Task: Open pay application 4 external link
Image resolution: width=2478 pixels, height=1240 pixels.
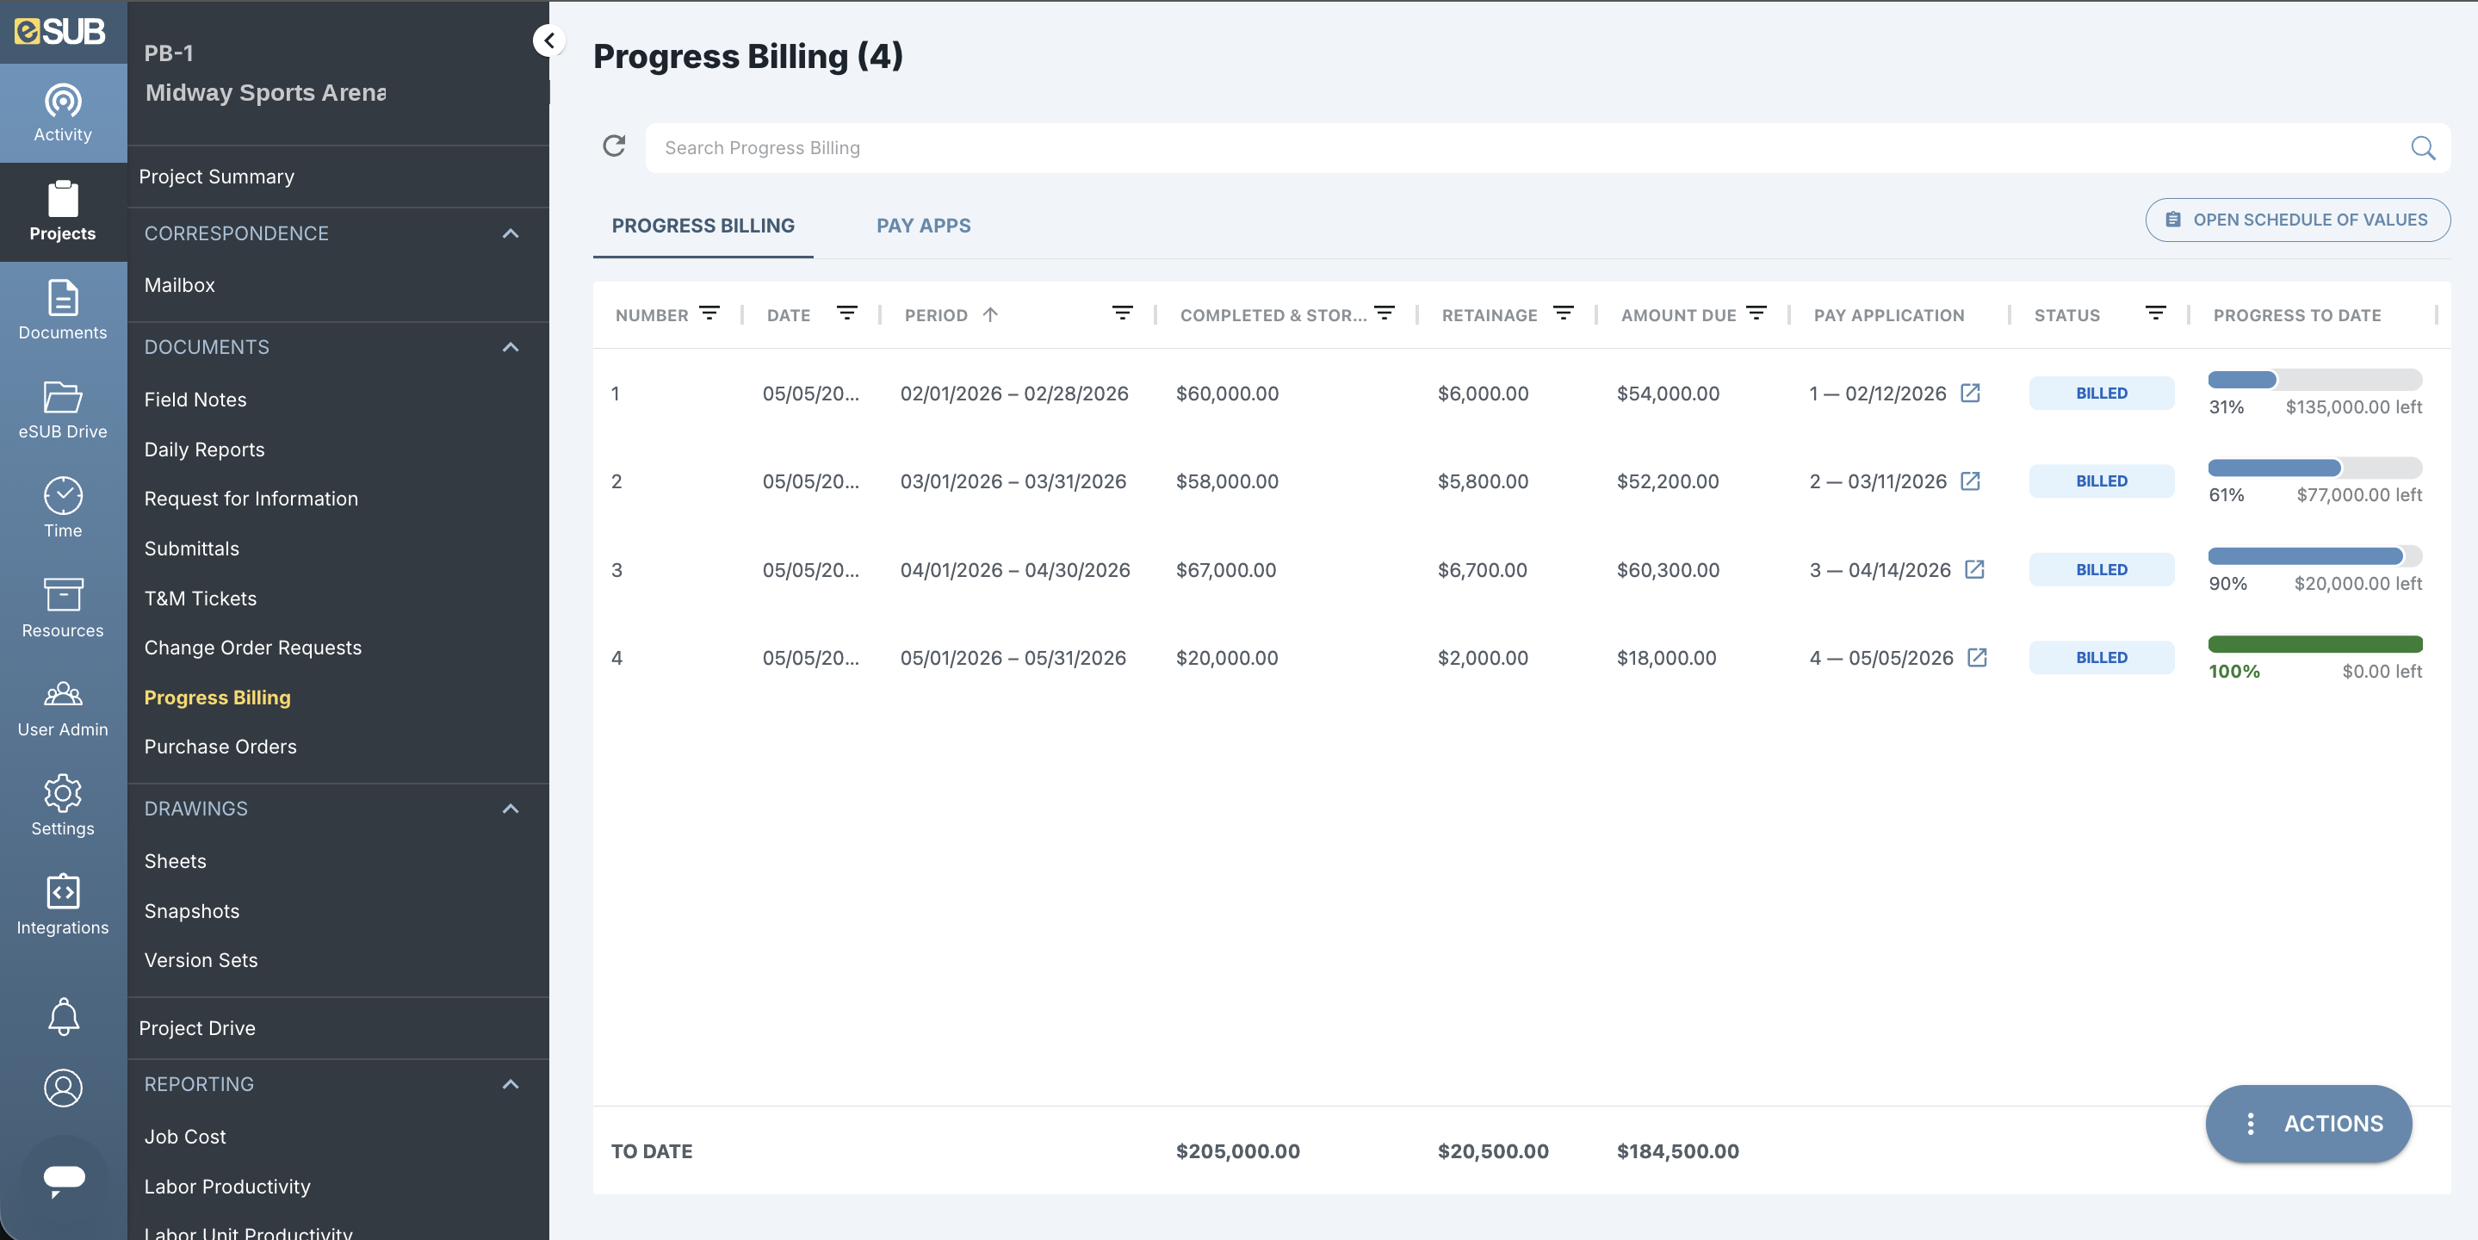Action: (x=1977, y=657)
